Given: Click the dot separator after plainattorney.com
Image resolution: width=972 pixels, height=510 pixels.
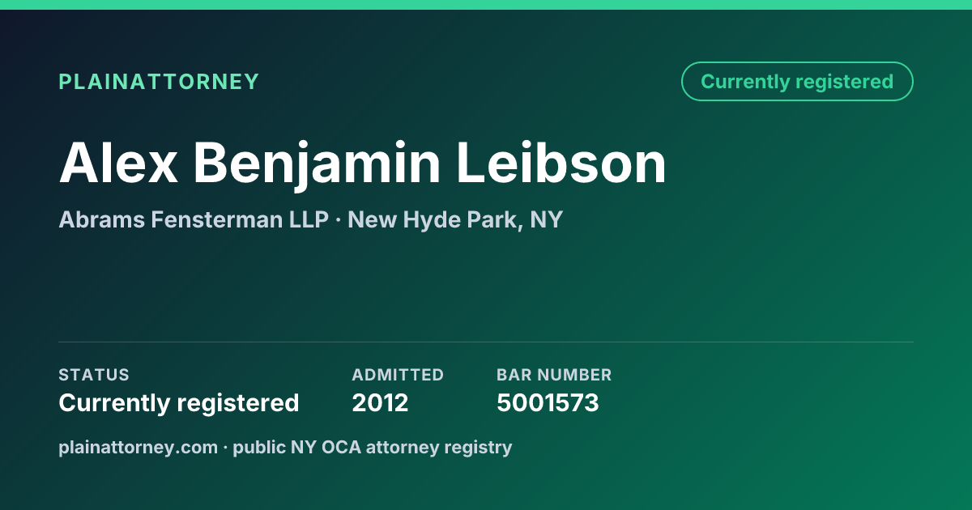Looking at the screenshot, I should coord(225,448).
